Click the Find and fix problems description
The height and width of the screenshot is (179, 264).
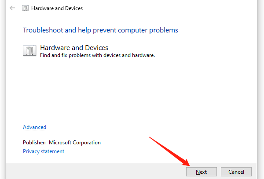pos(97,55)
